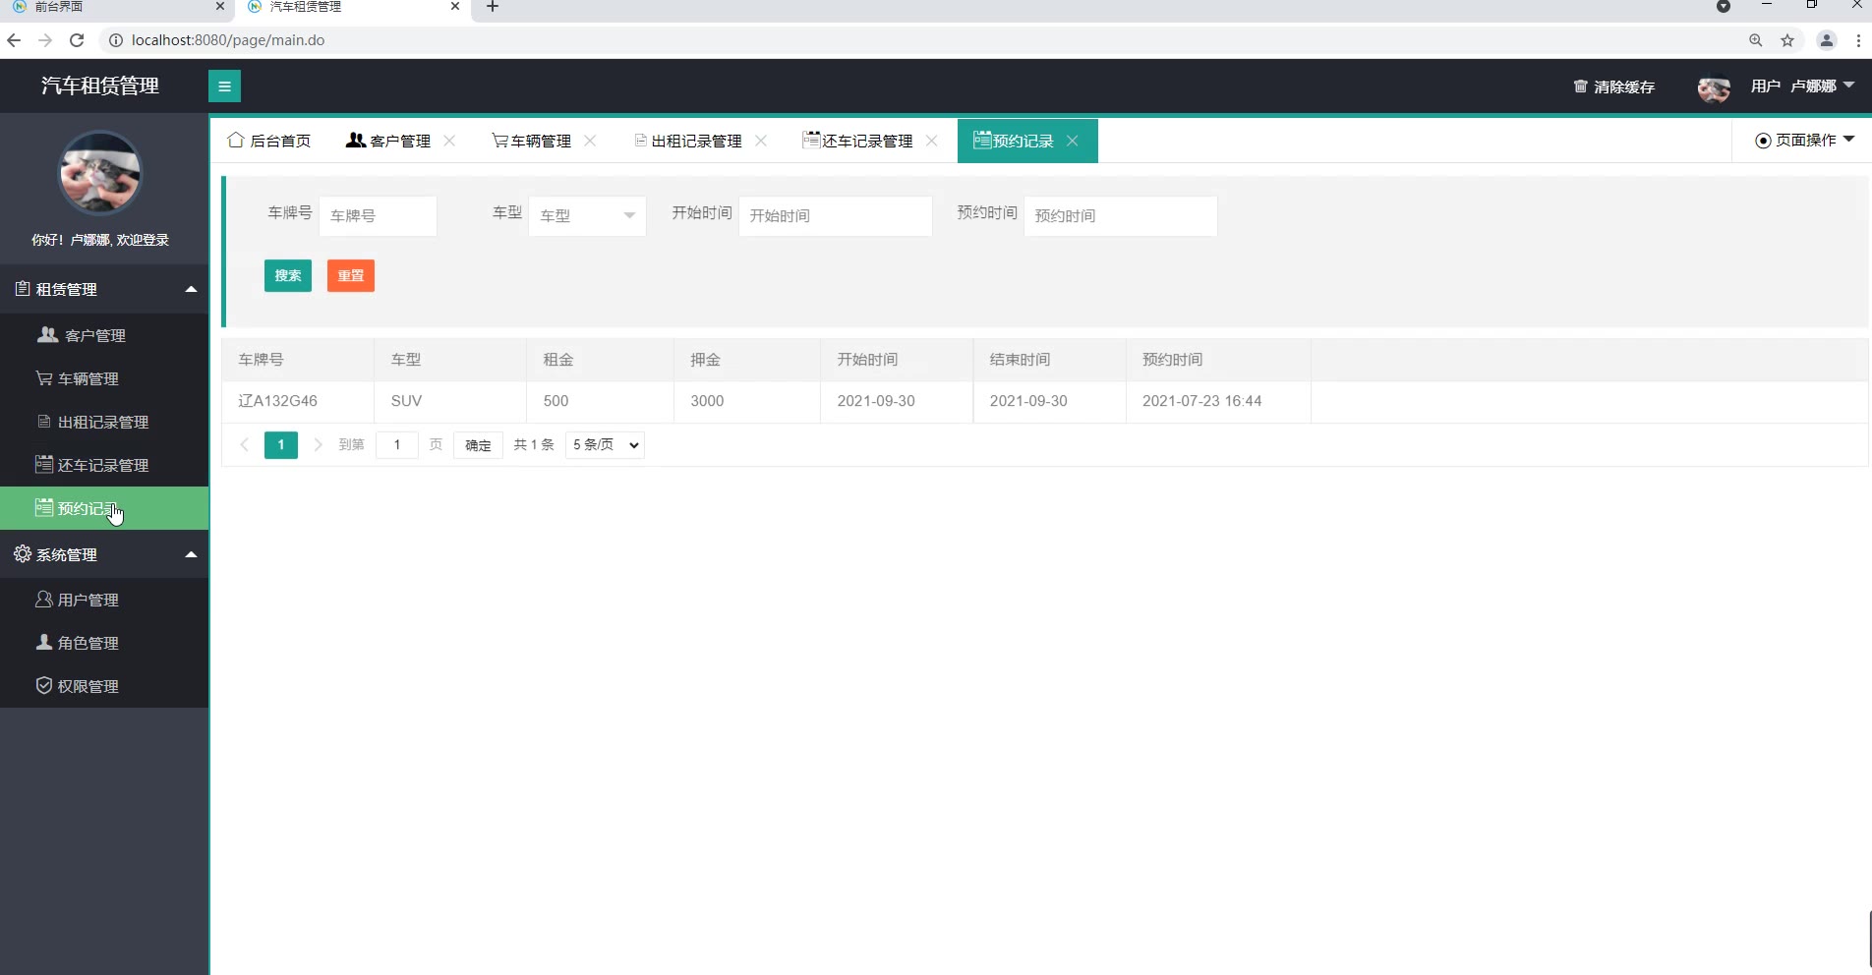Image resolution: width=1872 pixels, height=975 pixels.
Task: Click the page 1 pagination button
Action: click(x=281, y=445)
